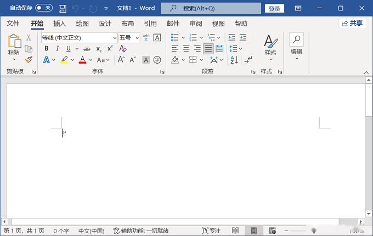This screenshot has height=236, width=373.
Task: Switch to the Review tab
Action: point(195,24)
